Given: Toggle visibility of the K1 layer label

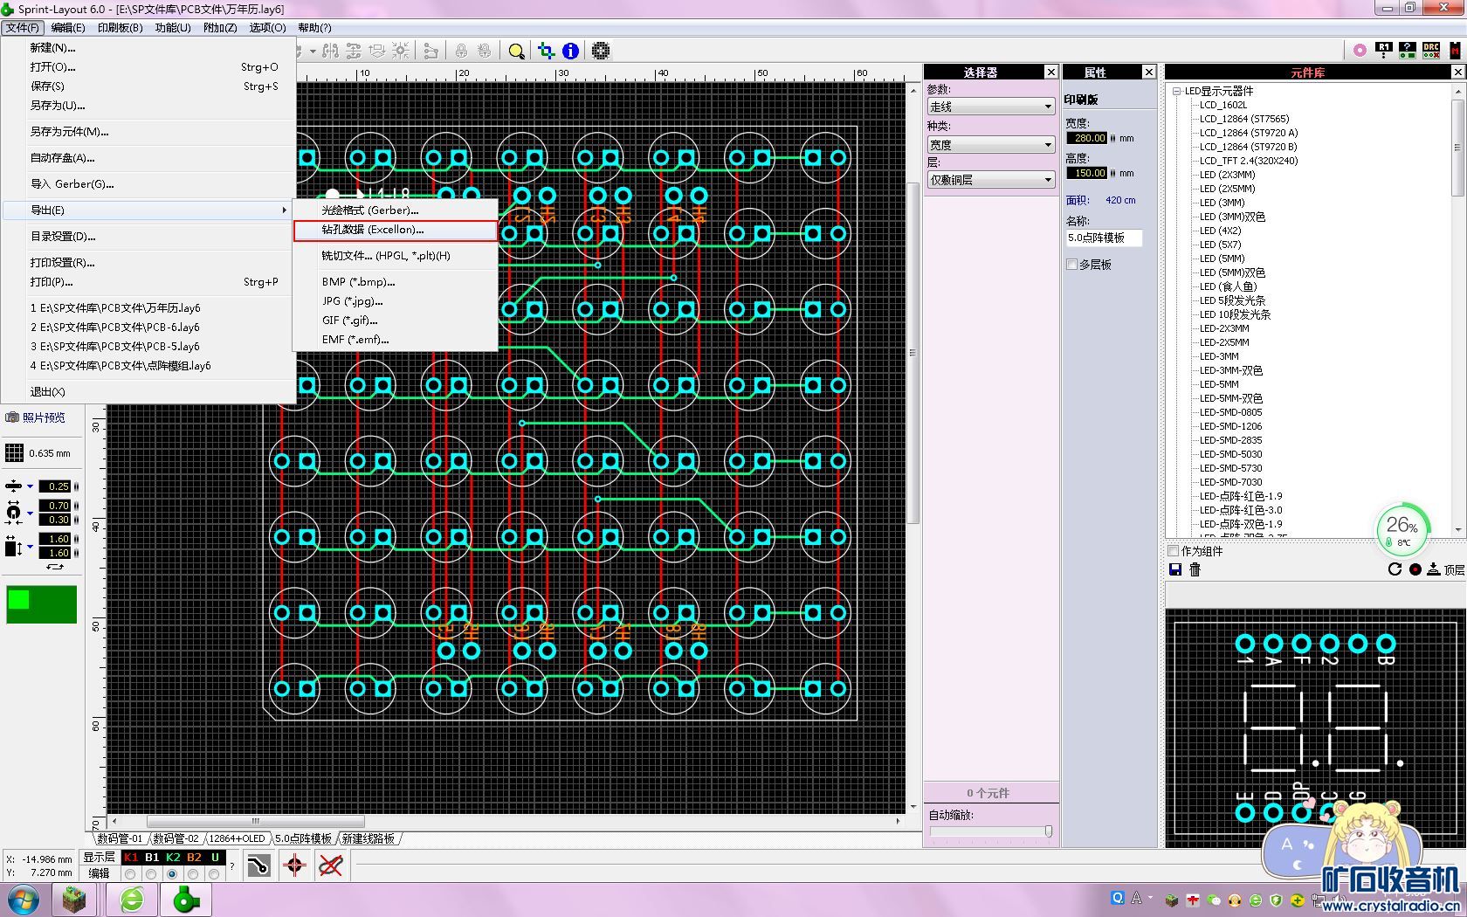Looking at the screenshot, I should pos(130,858).
